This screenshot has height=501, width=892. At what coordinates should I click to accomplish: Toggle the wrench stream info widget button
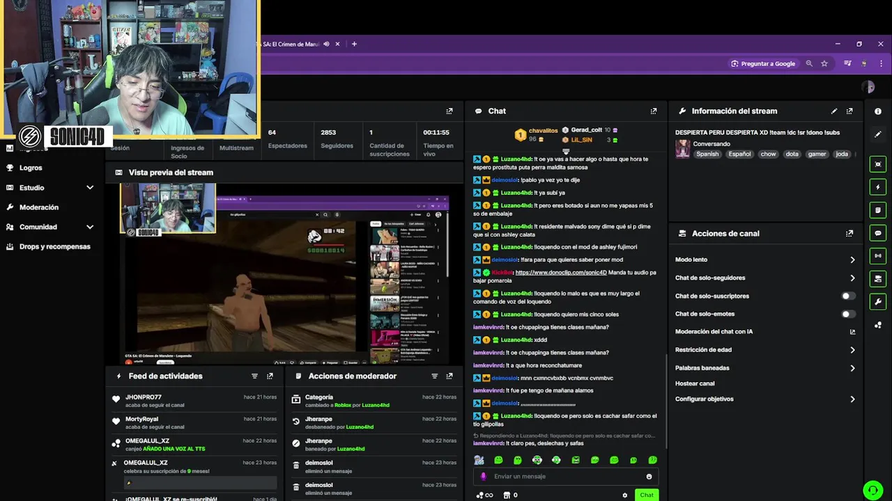pyautogui.click(x=878, y=302)
